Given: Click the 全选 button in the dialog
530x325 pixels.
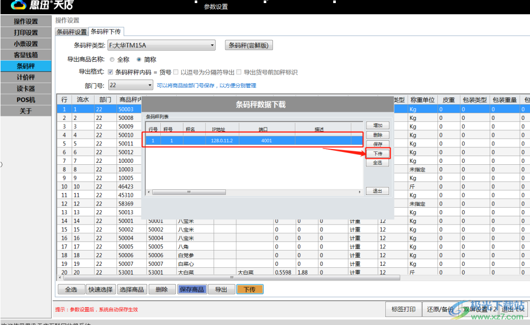Looking at the screenshot, I should point(378,163).
